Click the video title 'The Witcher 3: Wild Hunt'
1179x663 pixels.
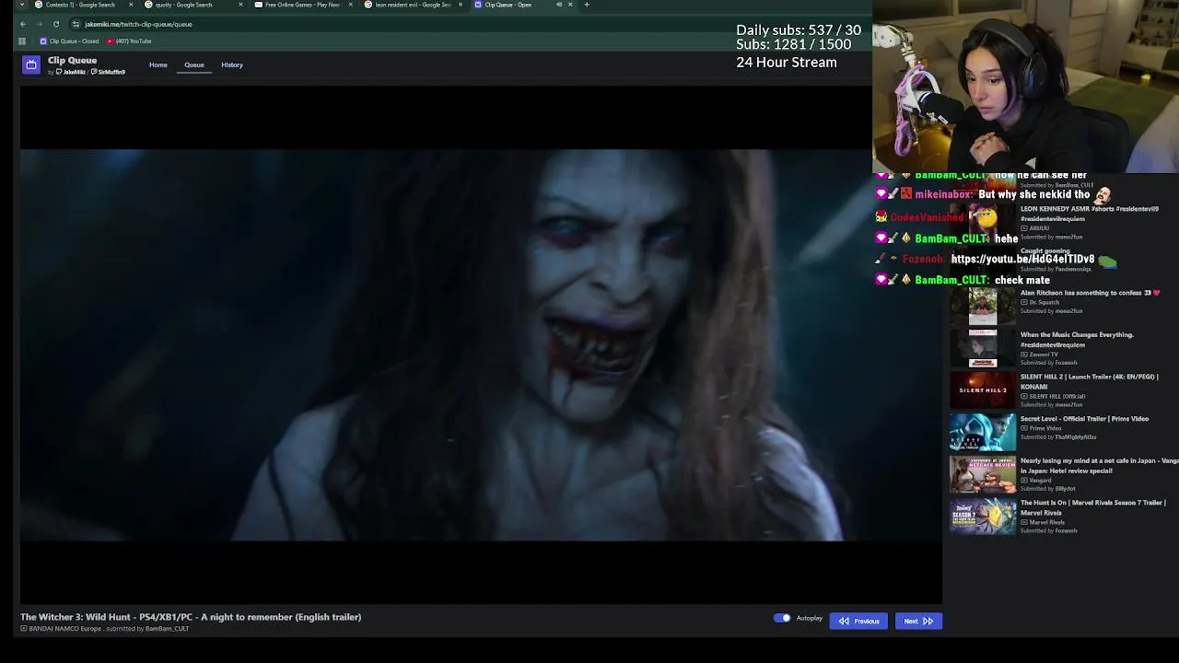click(191, 617)
